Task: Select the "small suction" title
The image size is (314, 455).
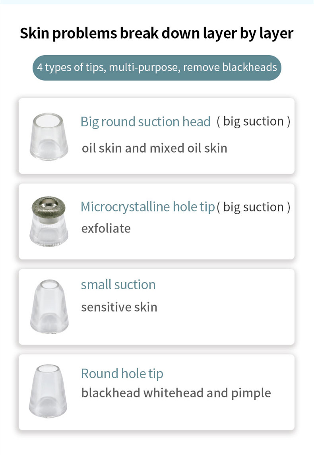Action: 118,285
